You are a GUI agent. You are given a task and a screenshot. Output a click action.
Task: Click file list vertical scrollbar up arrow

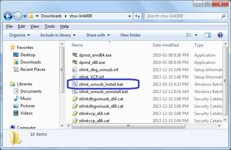tap(225, 44)
